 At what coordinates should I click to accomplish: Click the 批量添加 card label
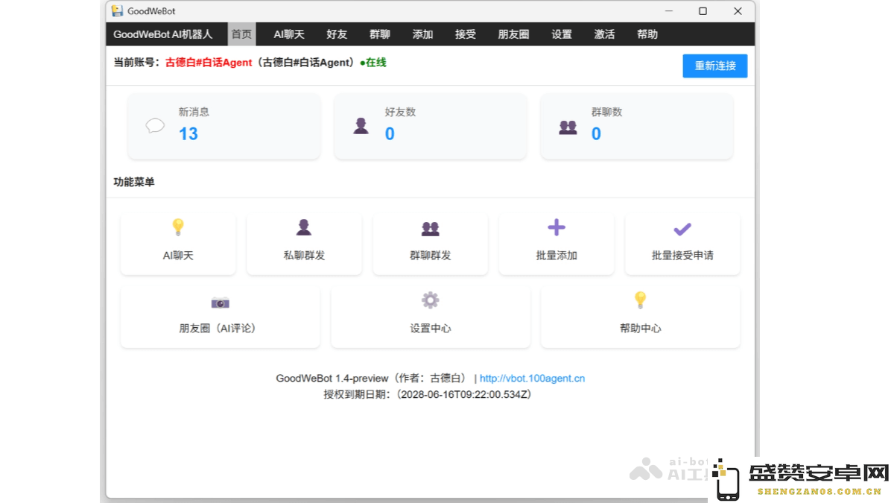coord(557,256)
